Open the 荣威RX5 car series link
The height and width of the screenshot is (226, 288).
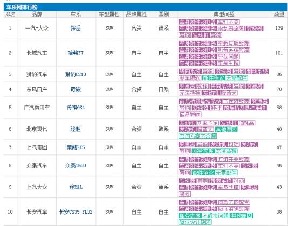pos(76,147)
